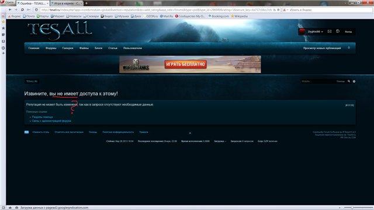Open the Словари bookmark
Screen dimensions: 374x210
click(91, 16)
